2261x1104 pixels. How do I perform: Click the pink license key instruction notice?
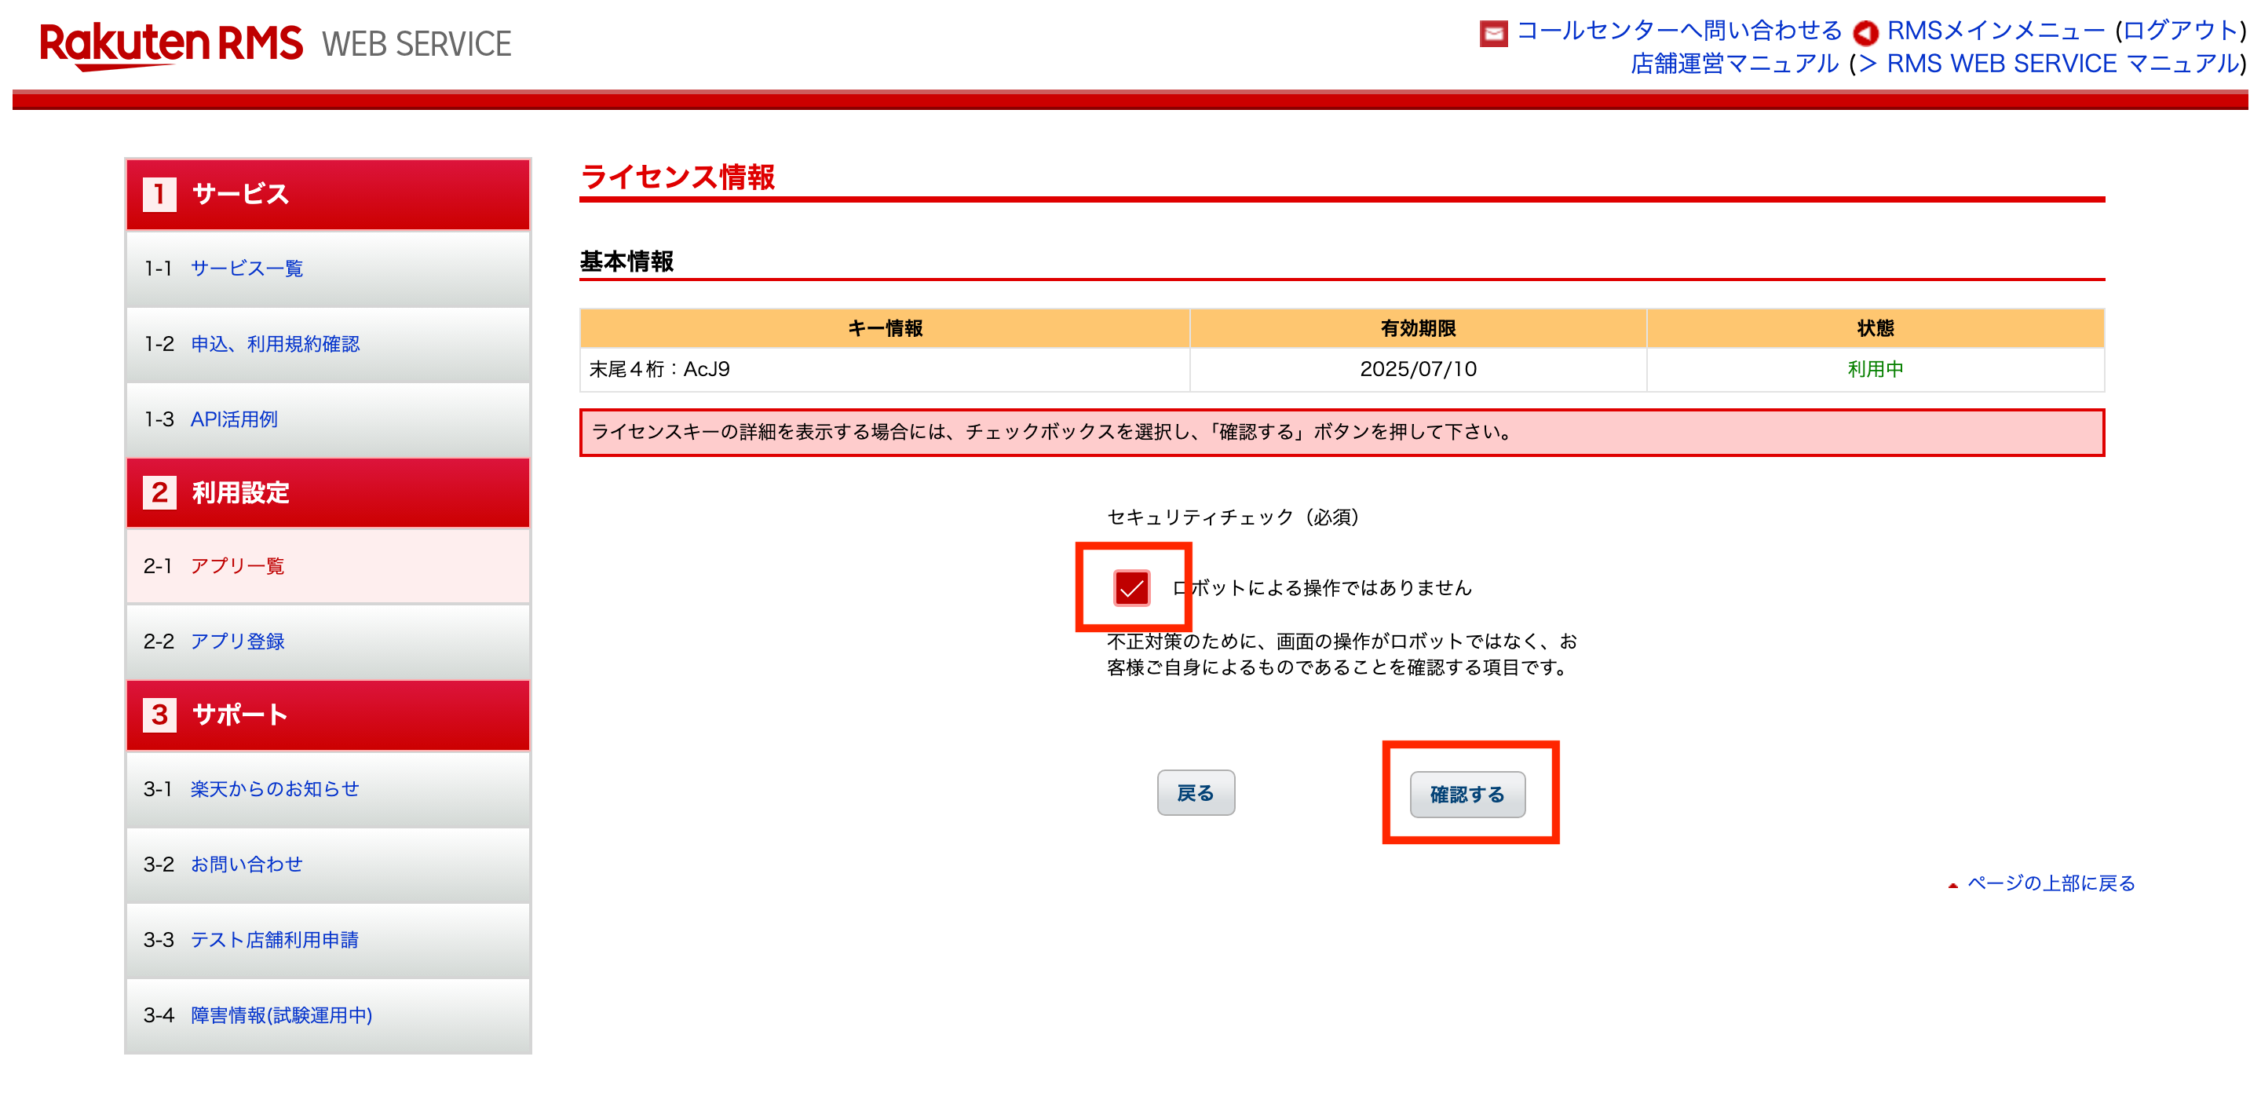(x=1341, y=432)
